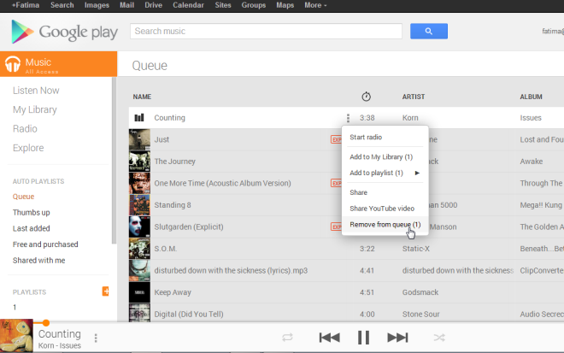Select Start radio from context menu

coord(366,137)
